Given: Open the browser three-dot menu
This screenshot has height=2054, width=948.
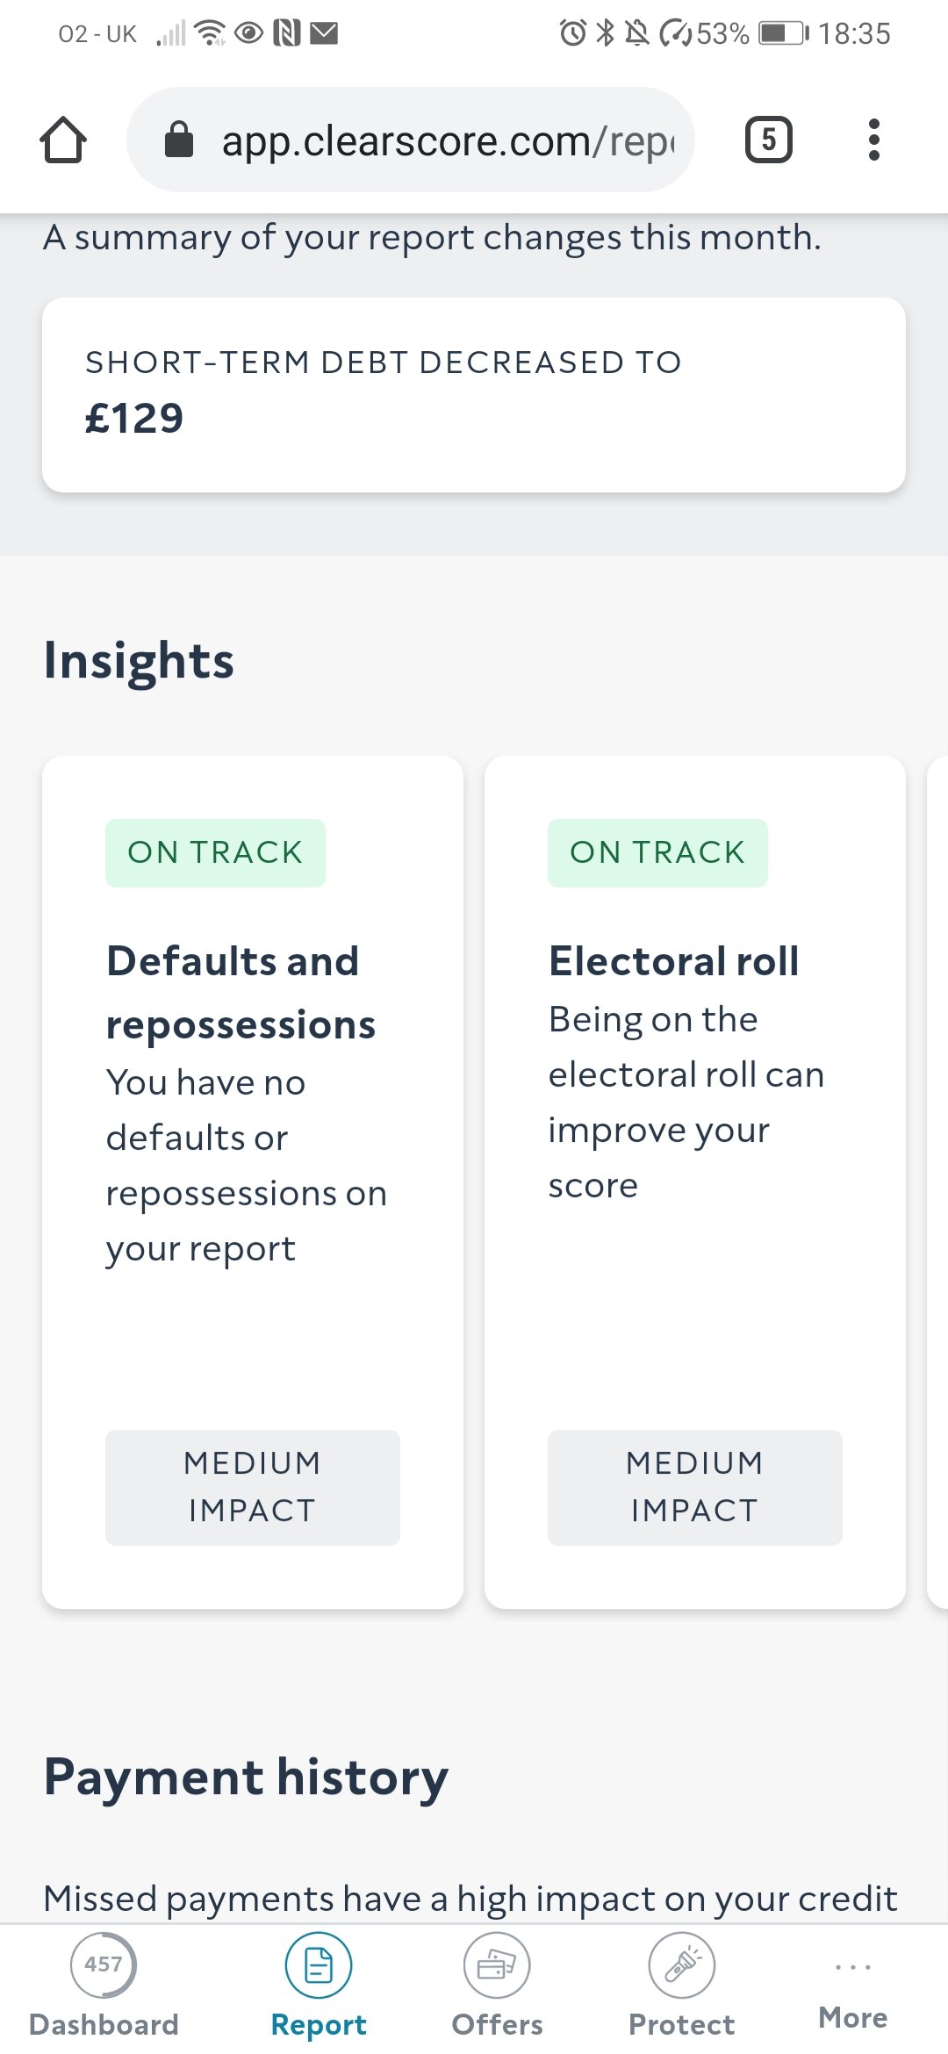Looking at the screenshot, I should point(873,140).
